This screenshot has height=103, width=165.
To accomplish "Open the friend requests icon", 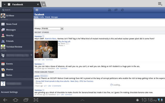I will tap(110, 10).
